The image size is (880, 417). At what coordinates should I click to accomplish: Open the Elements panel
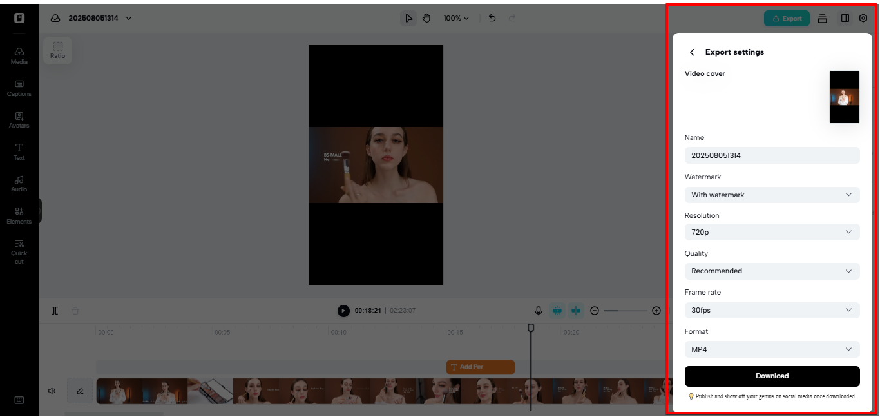pyautogui.click(x=19, y=215)
